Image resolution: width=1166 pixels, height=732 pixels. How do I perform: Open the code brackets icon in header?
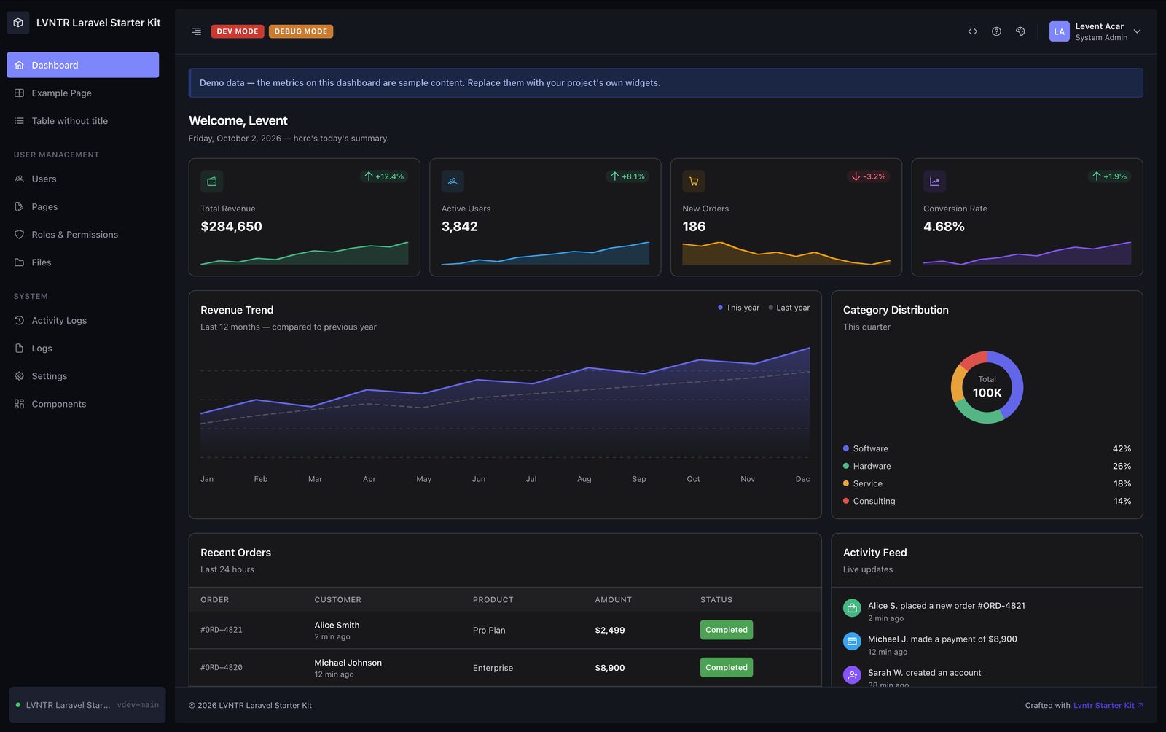(x=972, y=31)
